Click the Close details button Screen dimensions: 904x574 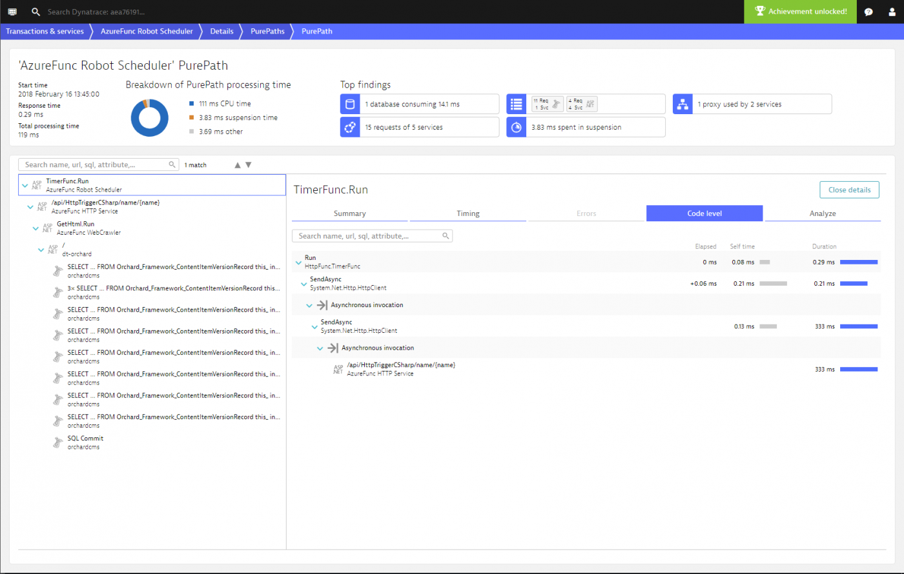click(849, 190)
